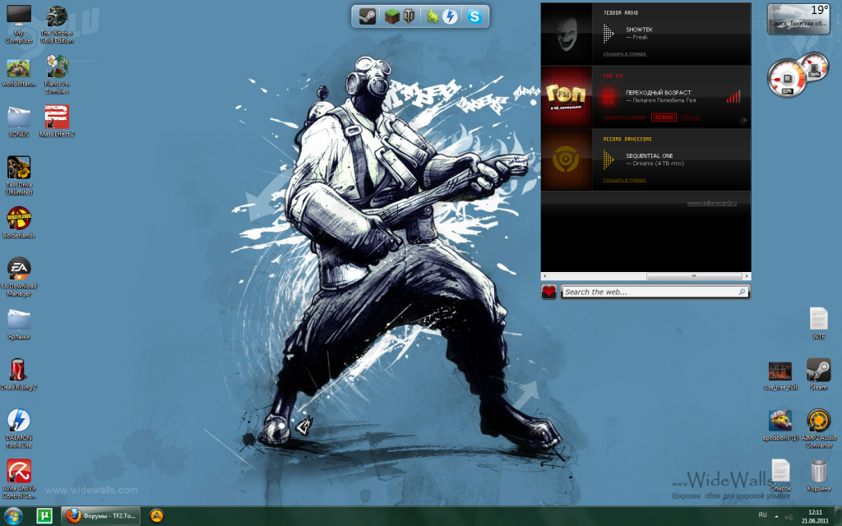Select the Корзина recycle bin
The image size is (842, 526).
pyautogui.click(x=818, y=475)
